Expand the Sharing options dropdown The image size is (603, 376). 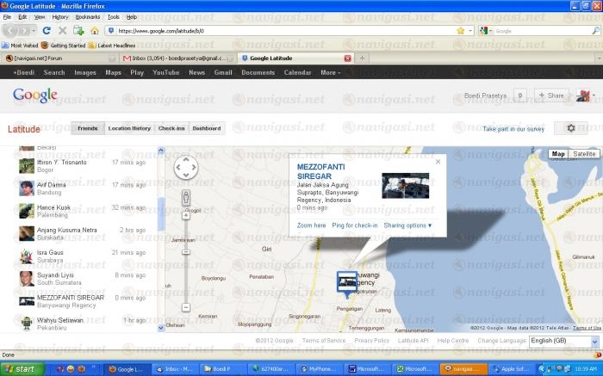tap(408, 225)
